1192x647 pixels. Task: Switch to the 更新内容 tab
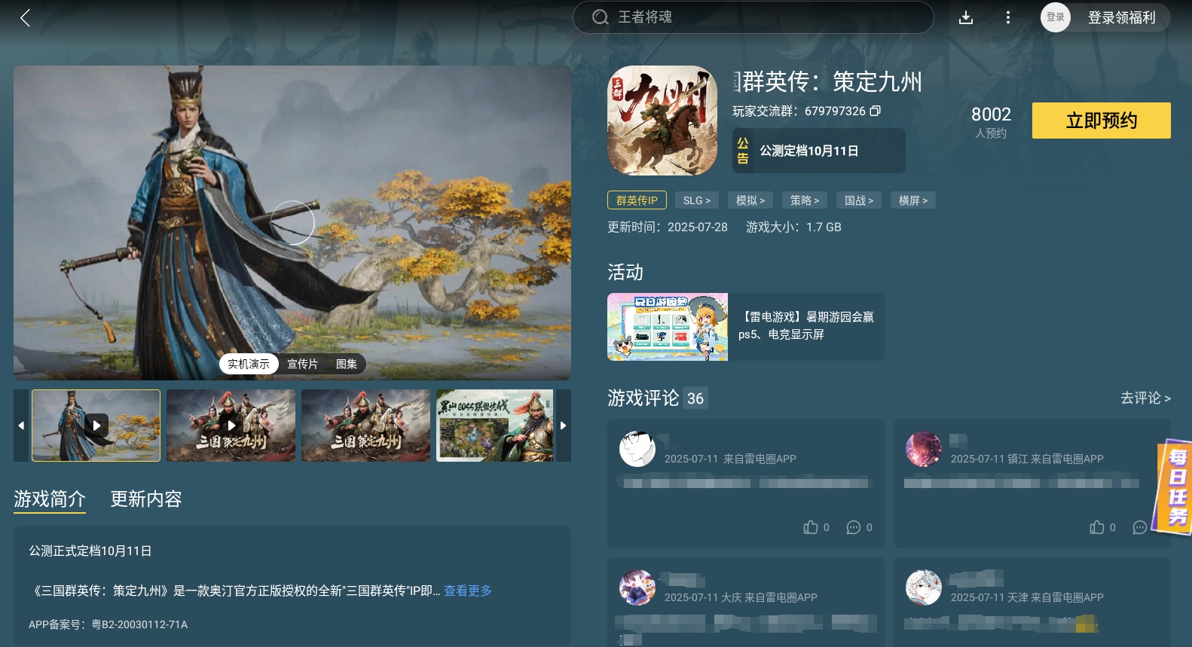pos(146,499)
